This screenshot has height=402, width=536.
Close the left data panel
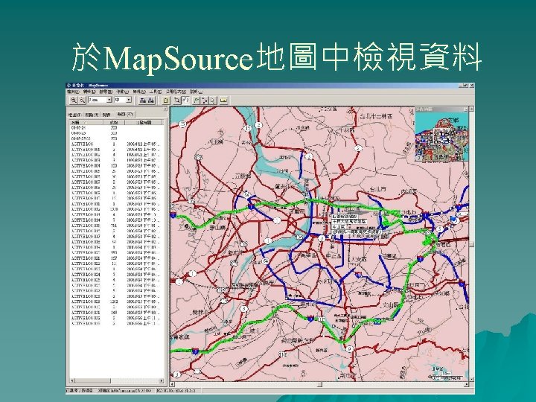pyautogui.click(x=165, y=109)
